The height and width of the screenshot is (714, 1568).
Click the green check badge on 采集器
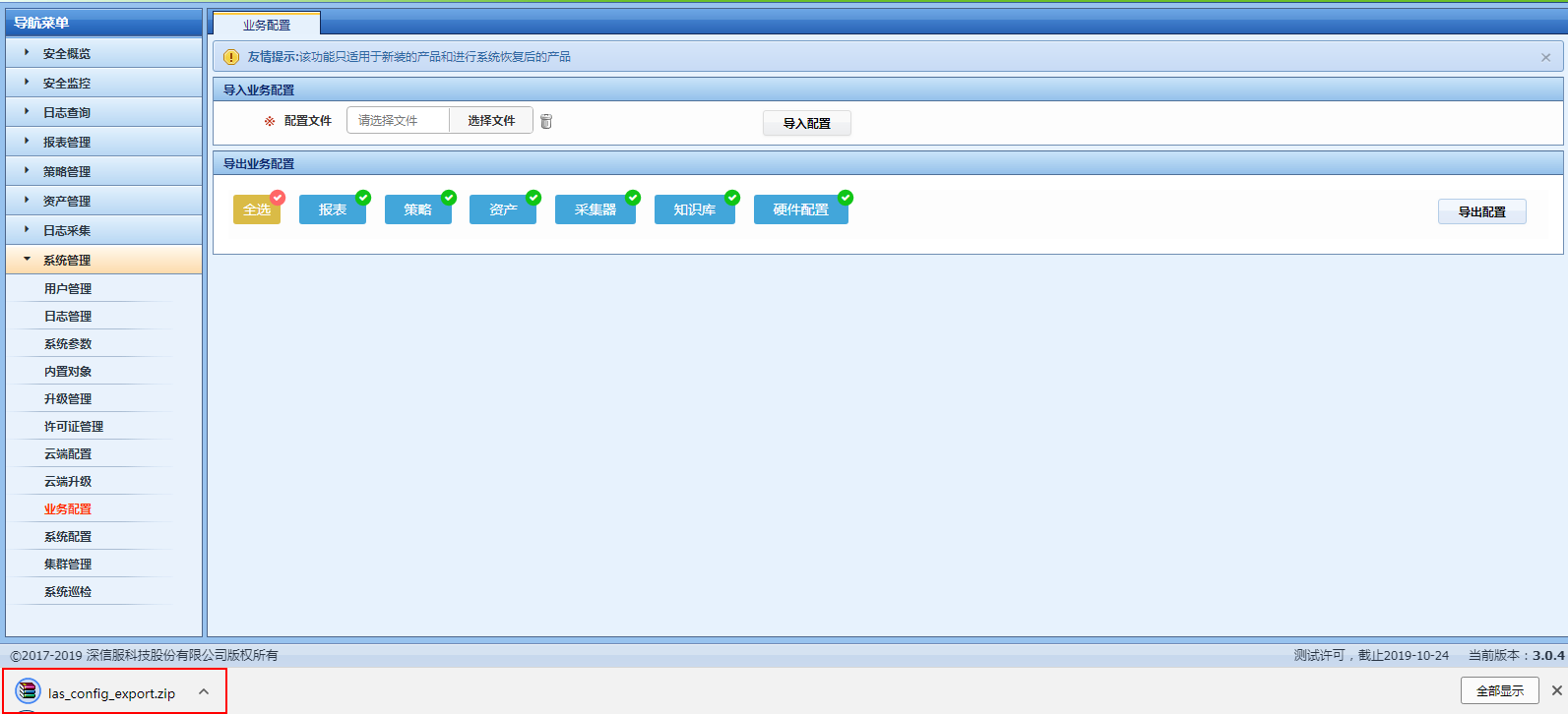pos(633,198)
